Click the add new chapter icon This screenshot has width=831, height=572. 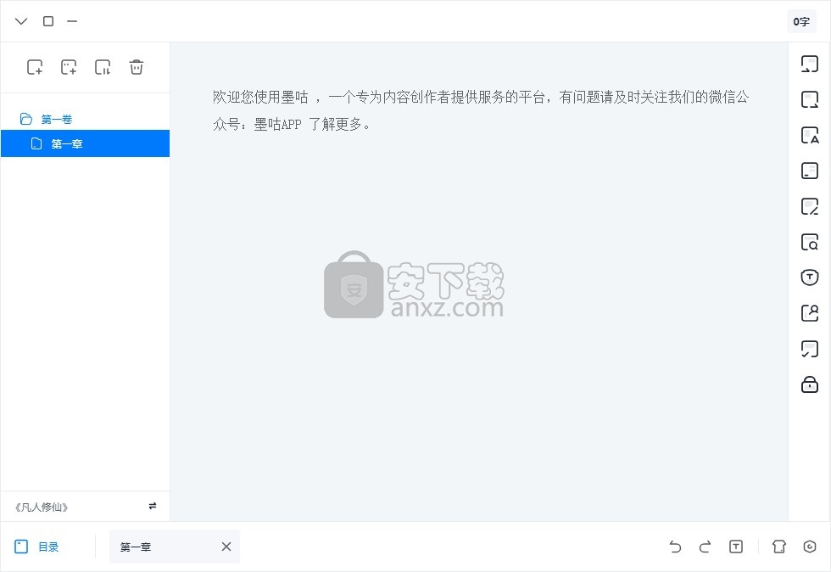[x=35, y=67]
